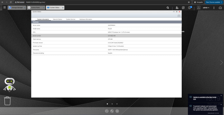Click the browser Back arrow
The width and height of the screenshot is (224, 115).
[x=2, y=2]
